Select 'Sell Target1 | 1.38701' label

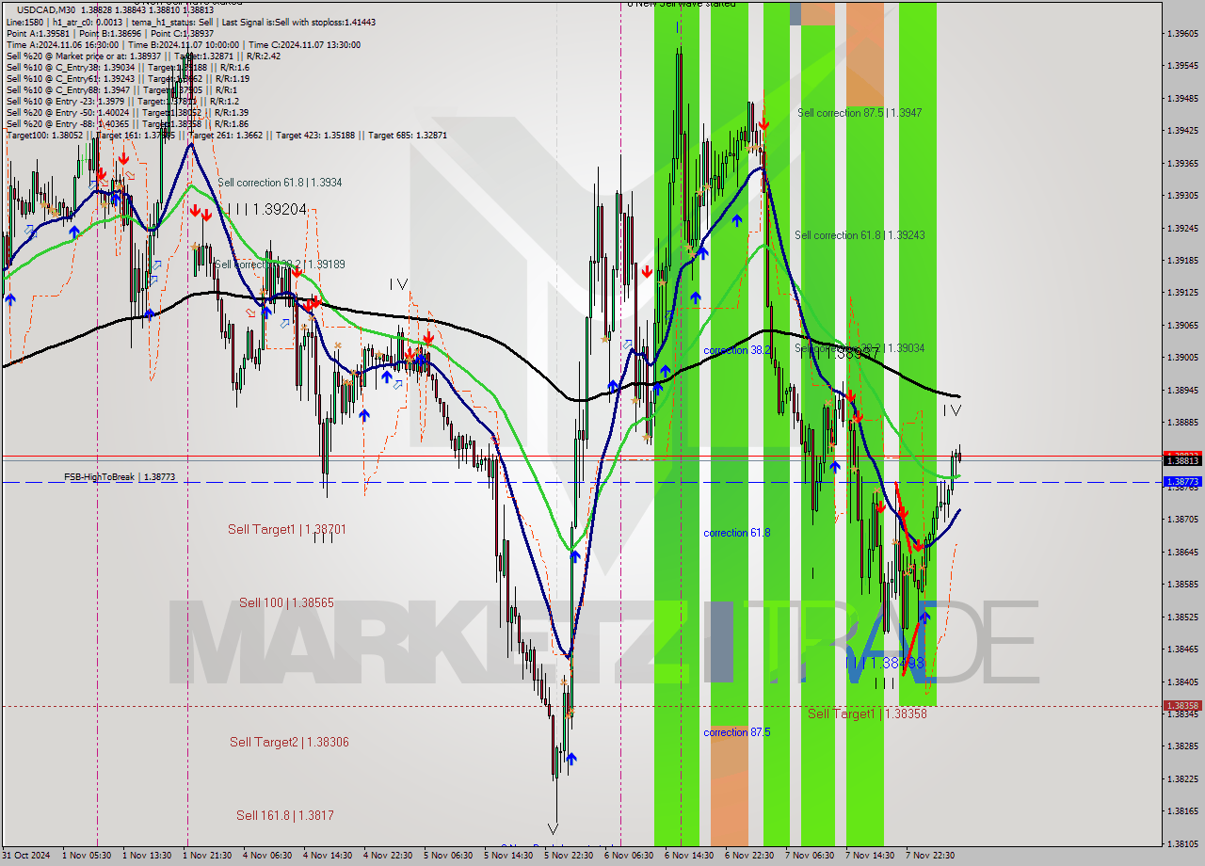pos(287,530)
